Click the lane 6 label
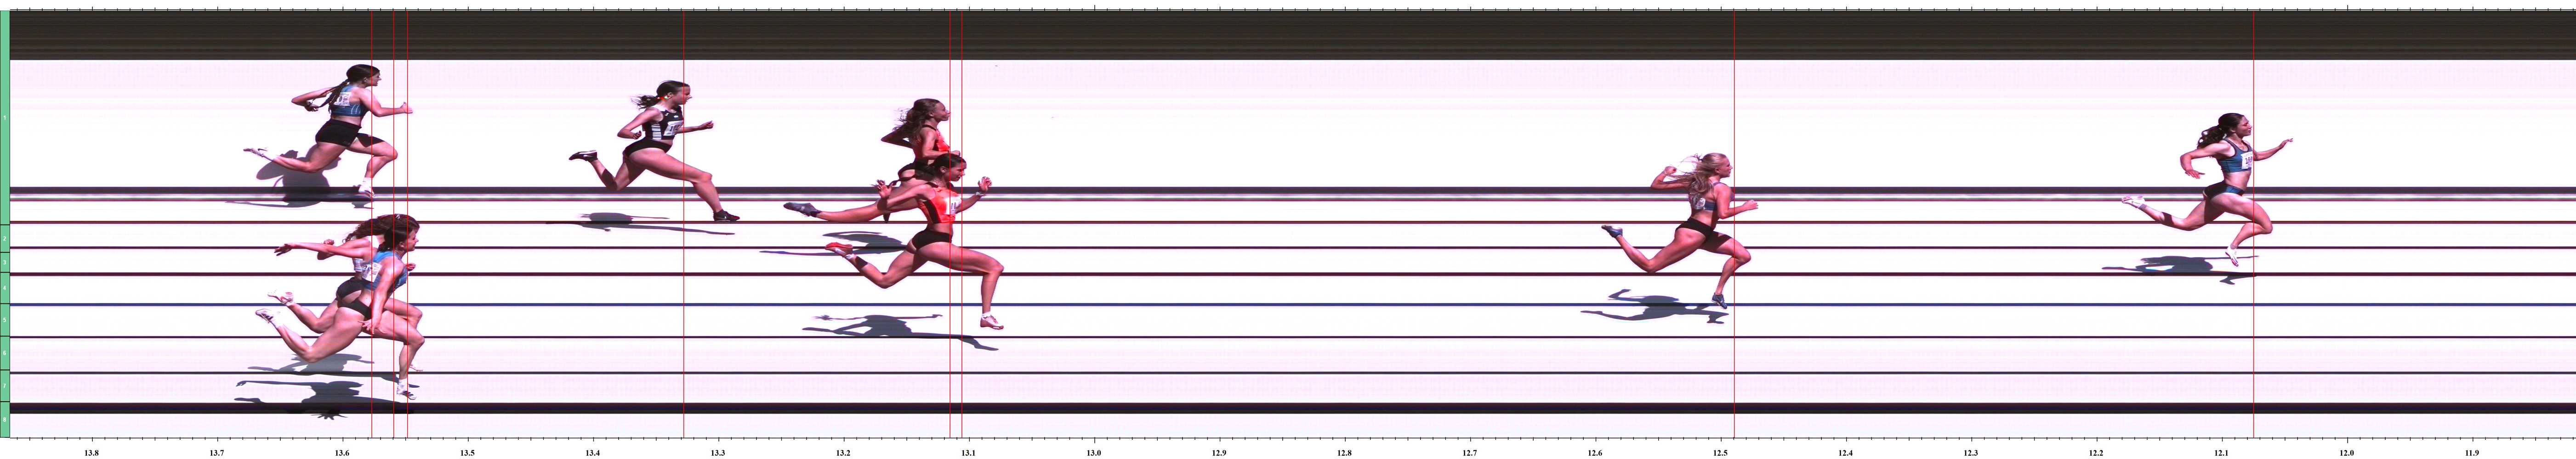This screenshot has width=2576, height=459. [5, 353]
